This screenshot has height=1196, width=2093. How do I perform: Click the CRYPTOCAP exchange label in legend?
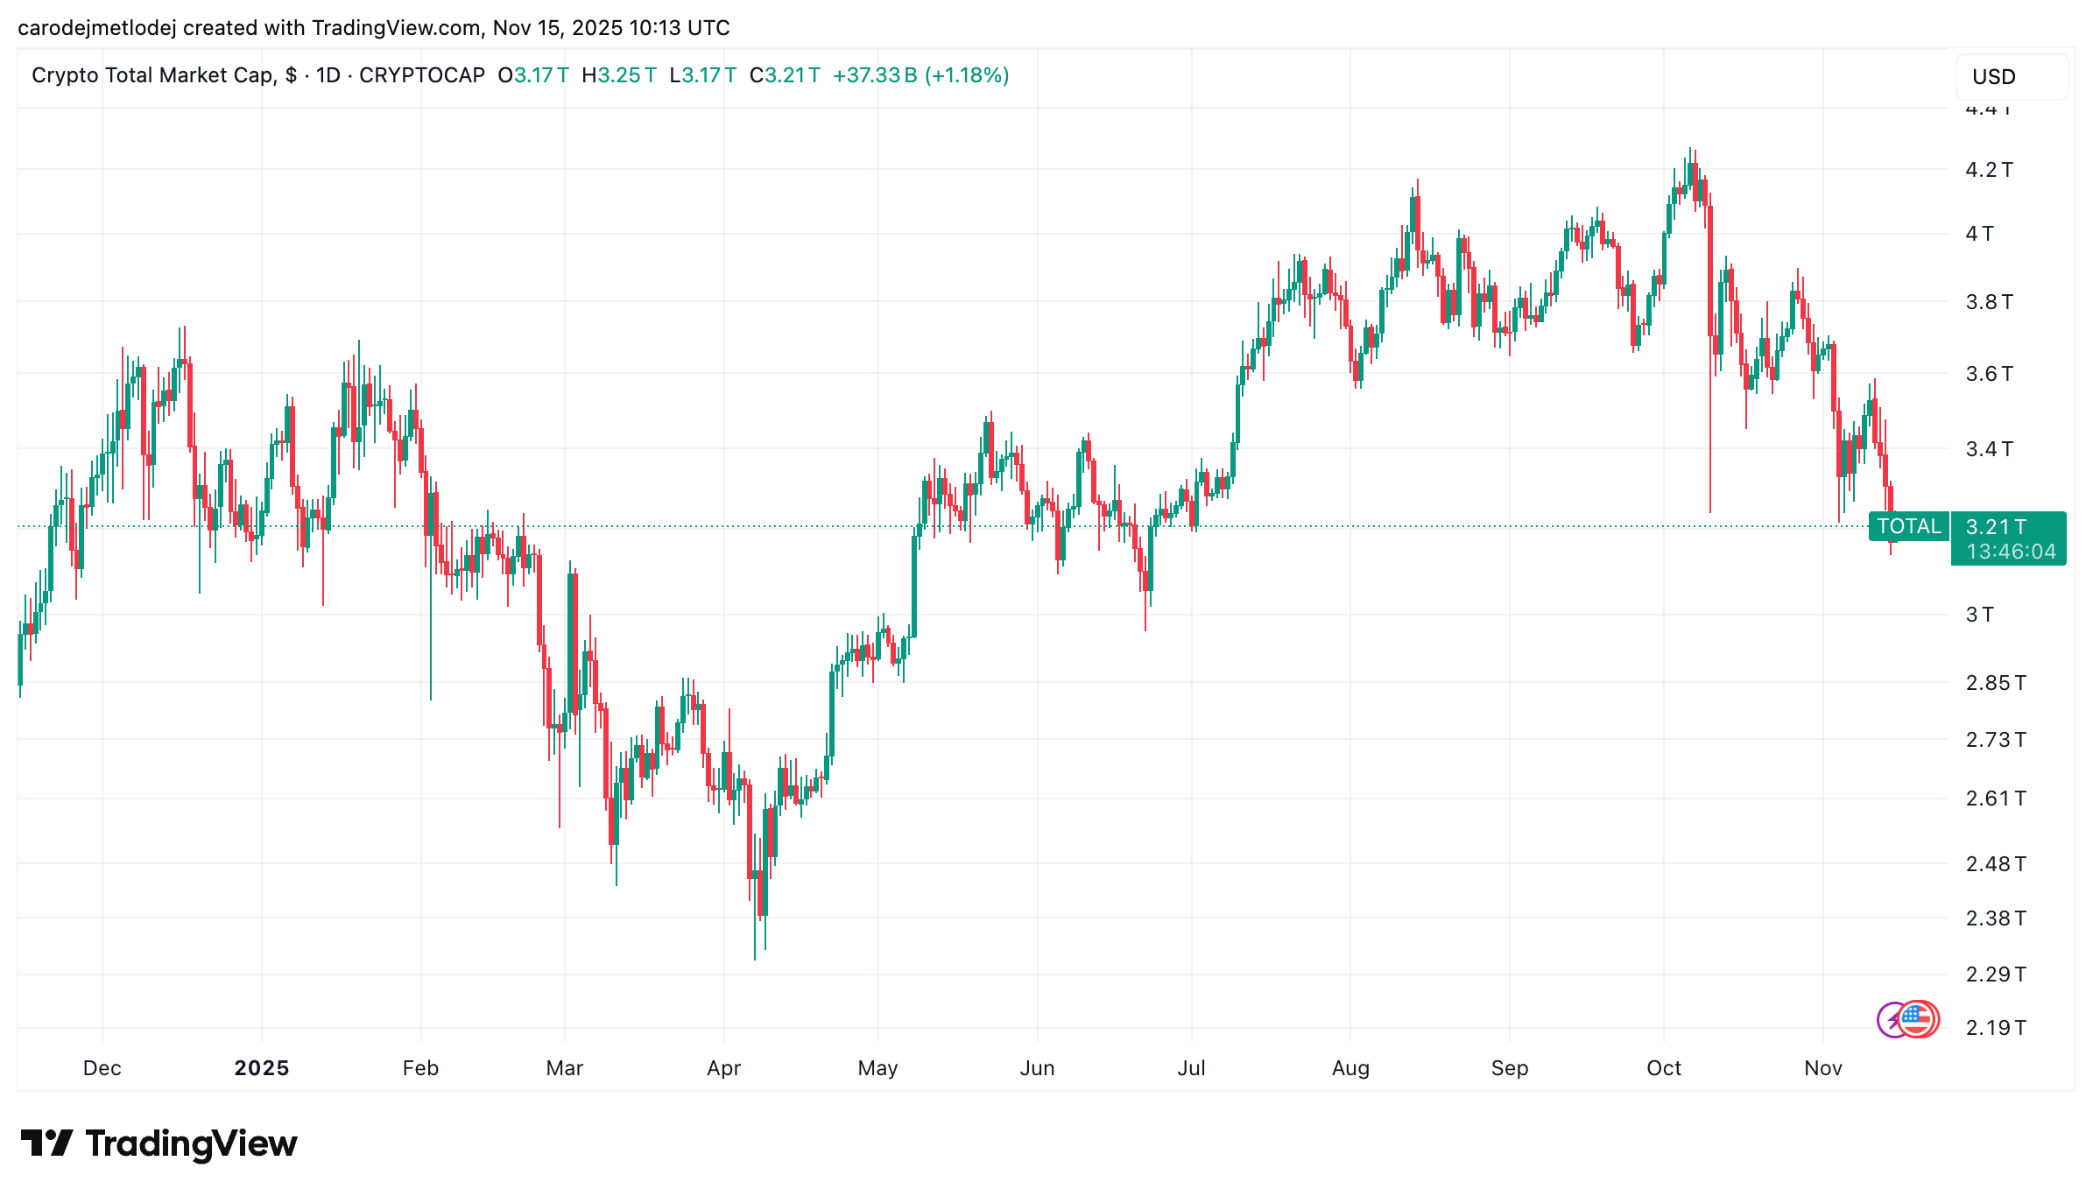click(x=422, y=75)
